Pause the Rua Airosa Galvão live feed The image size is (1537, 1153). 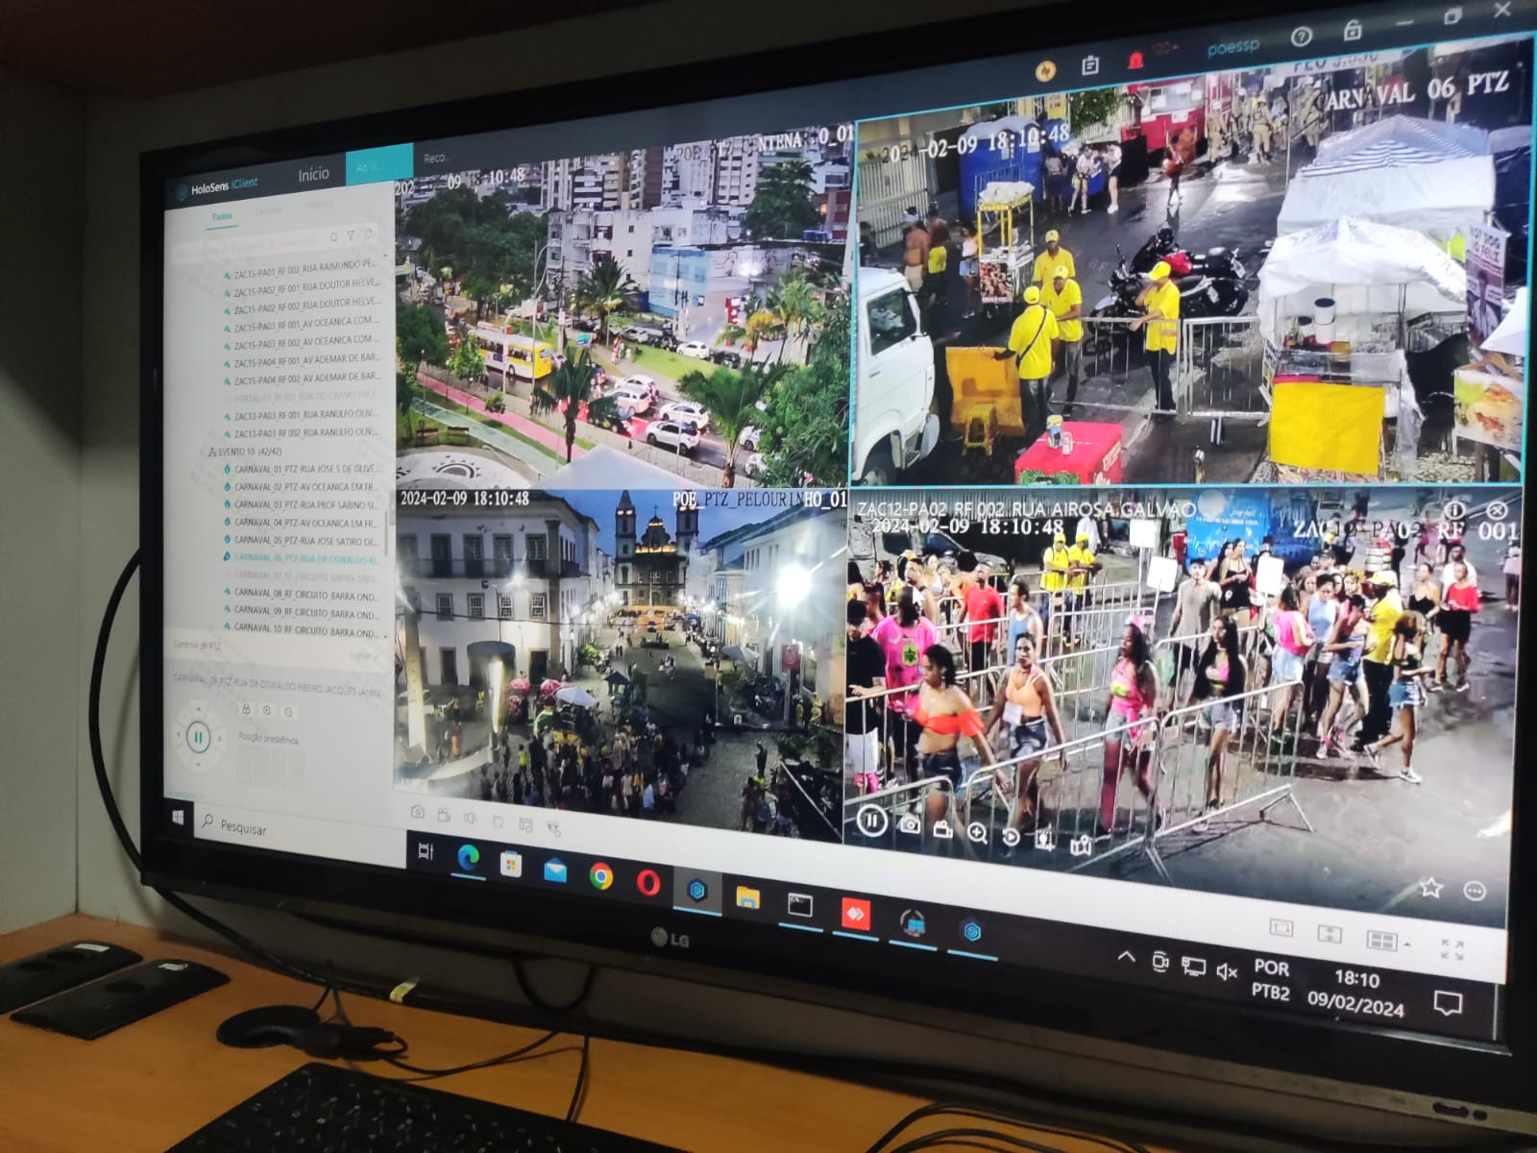pos(871,821)
